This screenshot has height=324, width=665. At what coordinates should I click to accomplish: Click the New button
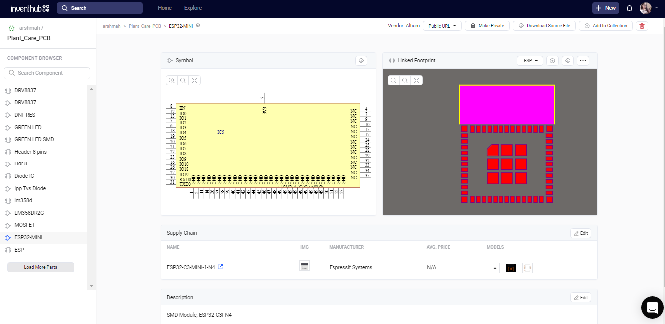[606, 8]
